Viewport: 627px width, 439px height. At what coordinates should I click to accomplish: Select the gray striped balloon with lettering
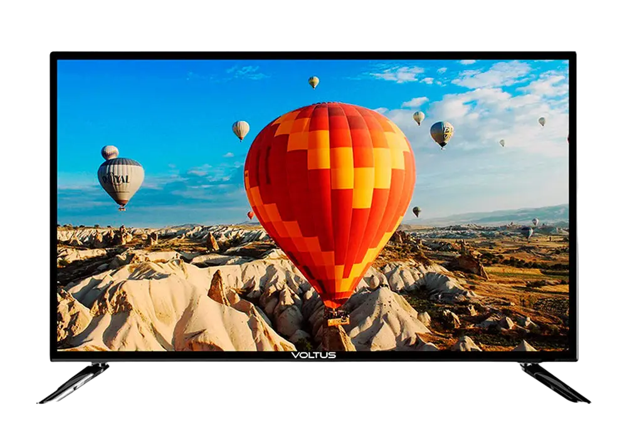point(120,179)
